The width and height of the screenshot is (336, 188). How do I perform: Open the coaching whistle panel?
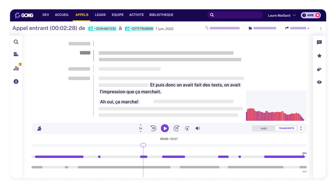pyautogui.click(x=319, y=69)
